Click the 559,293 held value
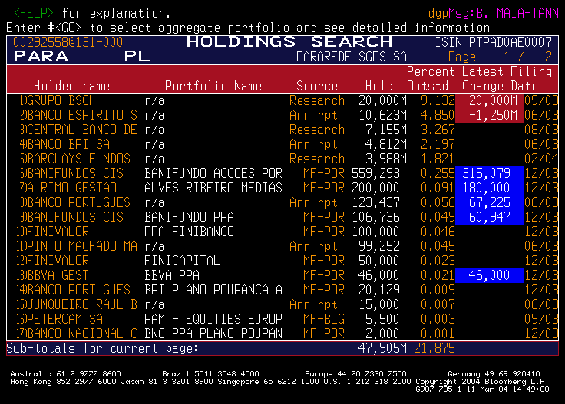 coord(376,173)
